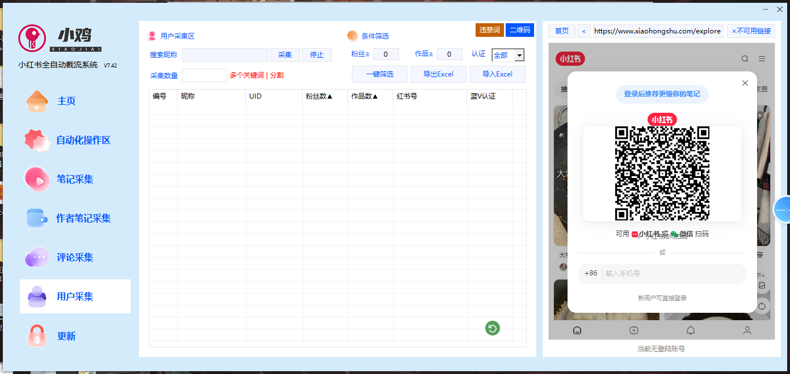The width and height of the screenshot is (790, 374).
Task: Click the browser back arrow button
Action: [584, 31]
